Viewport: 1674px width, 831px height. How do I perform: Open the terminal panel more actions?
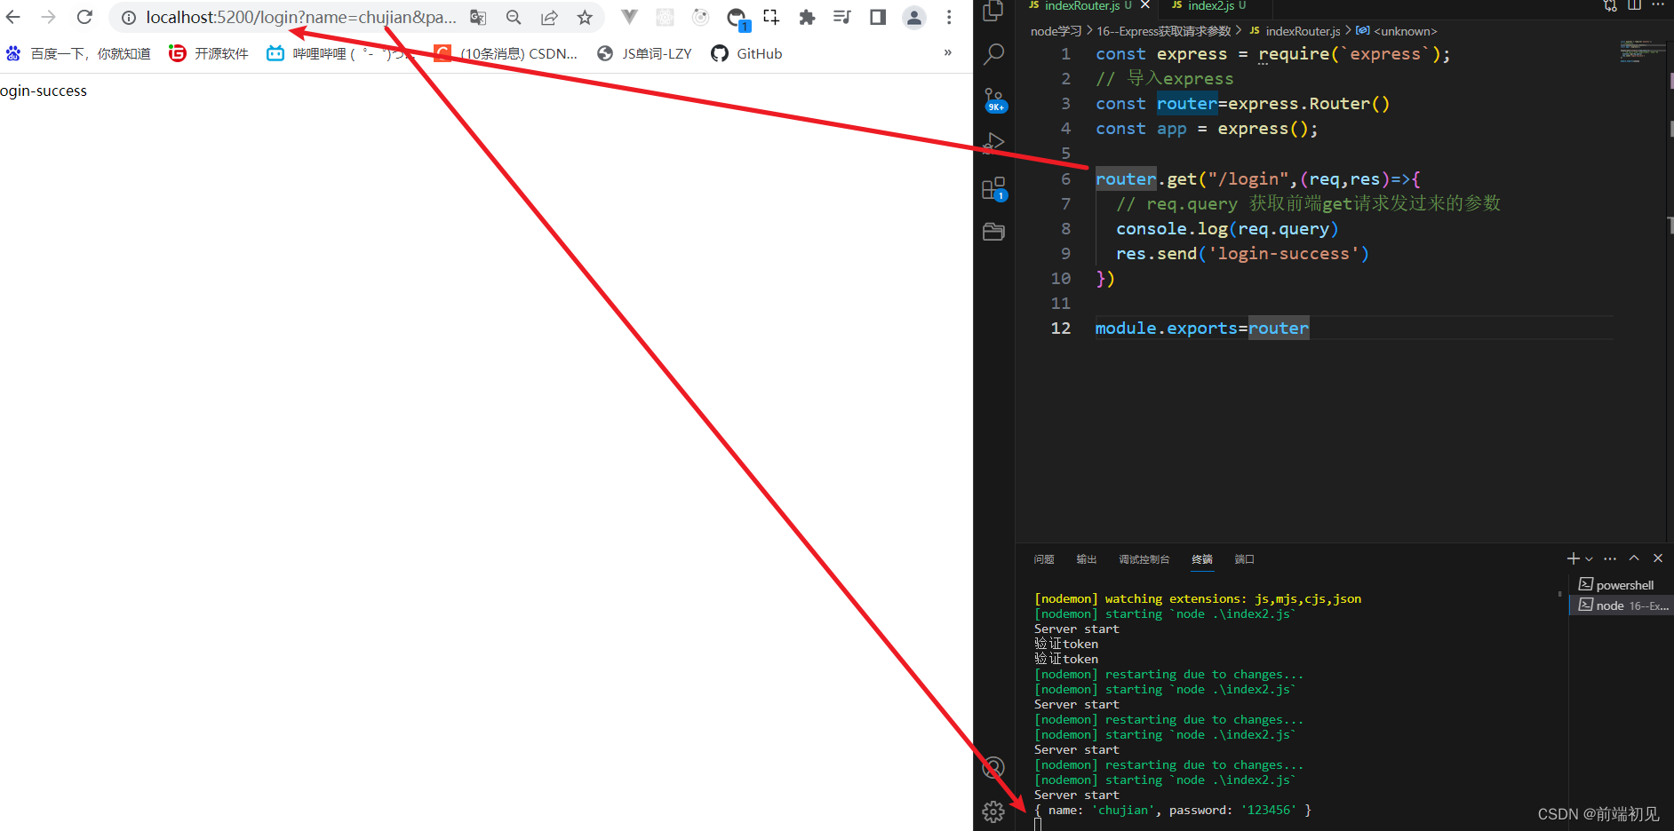click(x=1610, y=558)
